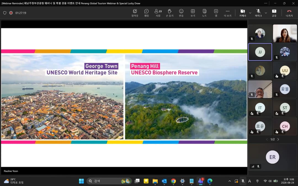Turn on the camera (카메라)
This screenshot has height=186, width=298.
(x=243, y=13)
